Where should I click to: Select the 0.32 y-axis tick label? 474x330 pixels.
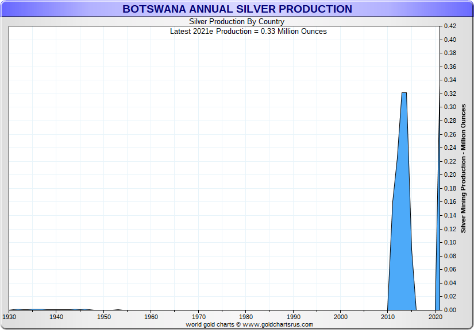(x=449, y=94)
